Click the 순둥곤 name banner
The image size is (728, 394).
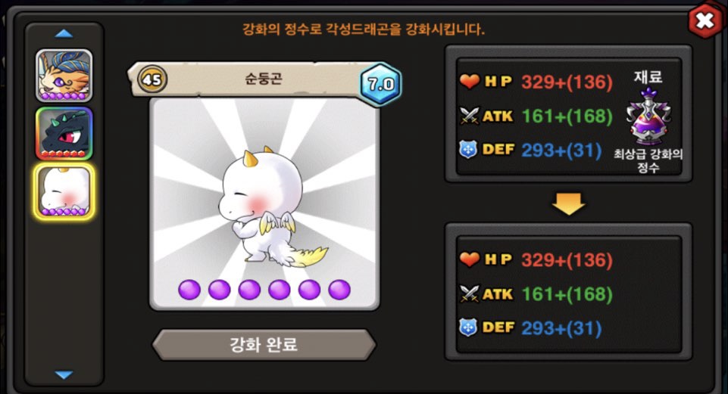coord(264,79)
